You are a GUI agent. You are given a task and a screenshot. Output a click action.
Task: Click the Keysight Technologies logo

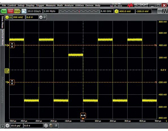(x=138, y=5)
